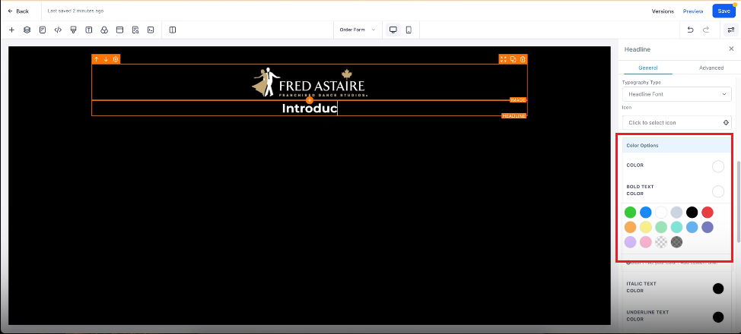Click the plus add element icon
The height and width of the screenshot is (334, 741).
point(12,30)
